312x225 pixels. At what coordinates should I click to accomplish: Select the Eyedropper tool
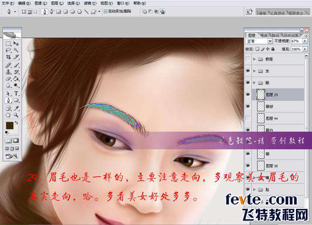(16, 108)
